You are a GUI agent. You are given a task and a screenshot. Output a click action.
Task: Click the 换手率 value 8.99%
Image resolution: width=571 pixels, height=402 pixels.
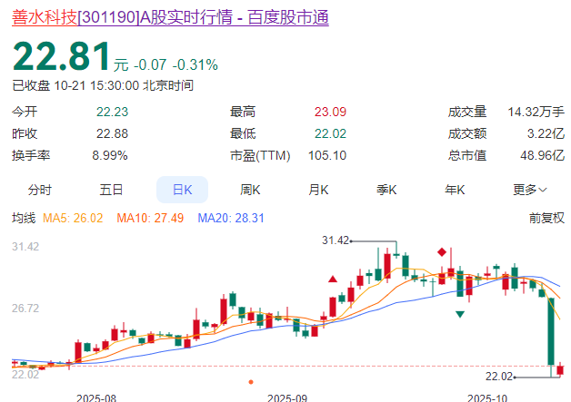tap(110, 155)
